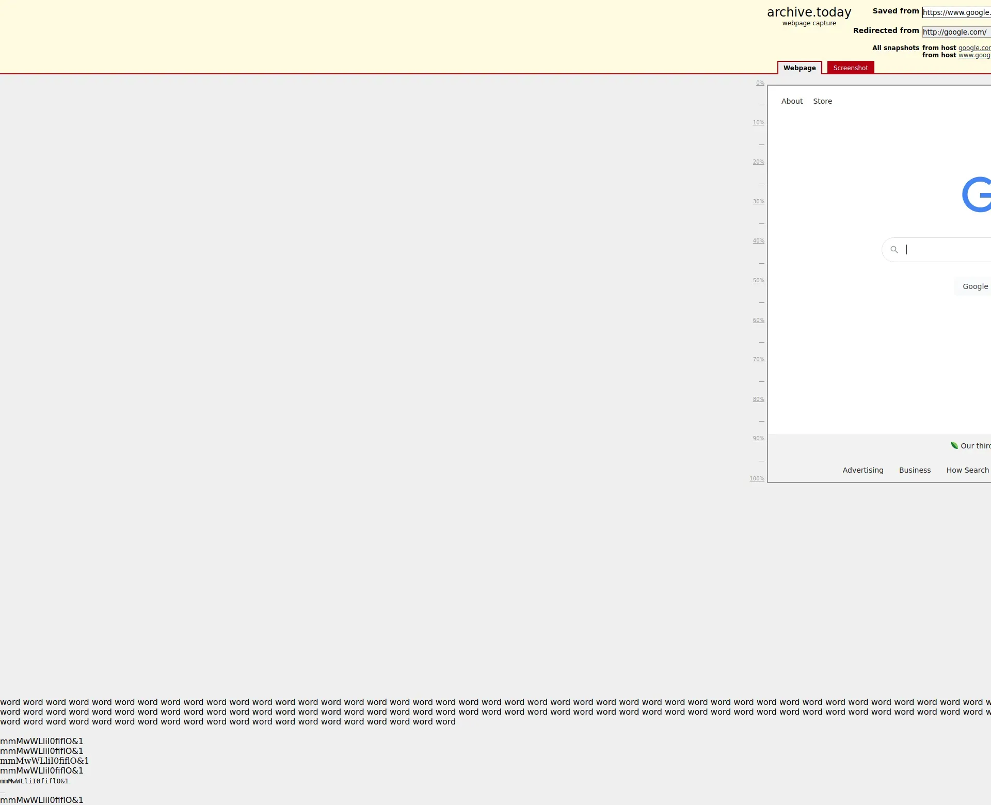This screenshot has width=991, height=805.
Task: Jump to 20% page position marker
Action: pyautogui.click(x=758, y=162)
